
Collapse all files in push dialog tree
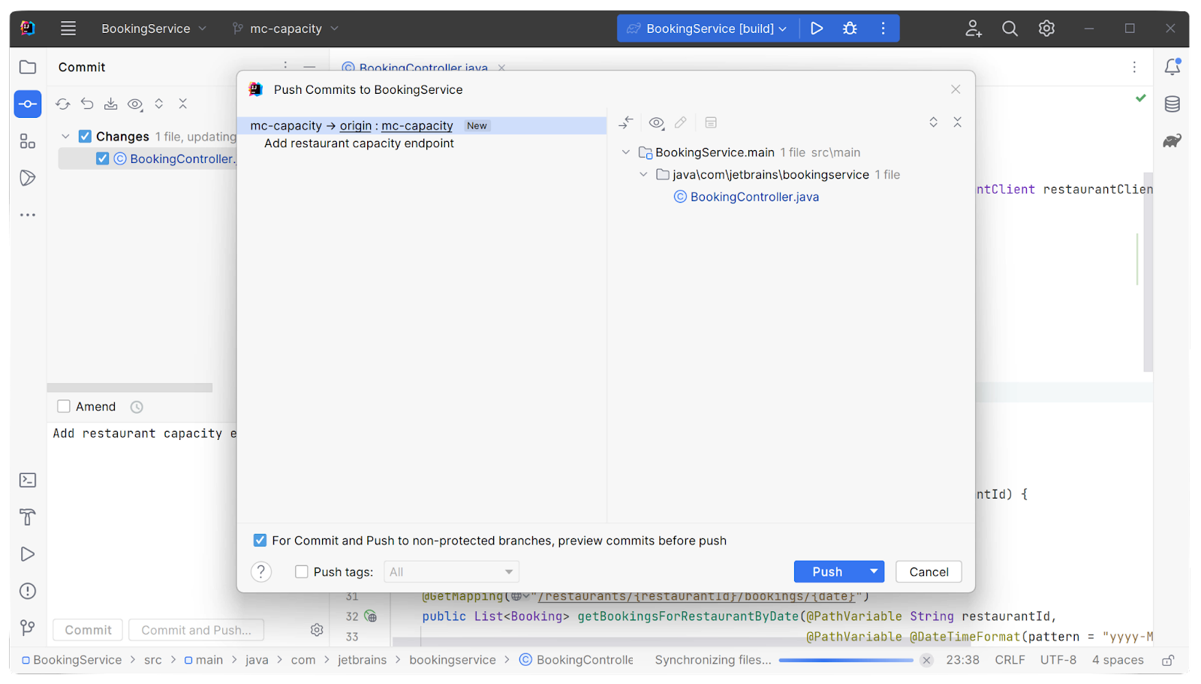click(958, 122)
